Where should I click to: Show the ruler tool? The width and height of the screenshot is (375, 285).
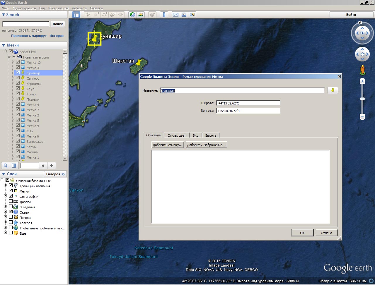[164, 15]
